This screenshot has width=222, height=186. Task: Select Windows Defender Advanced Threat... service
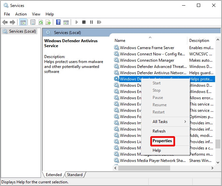point(153,66)
